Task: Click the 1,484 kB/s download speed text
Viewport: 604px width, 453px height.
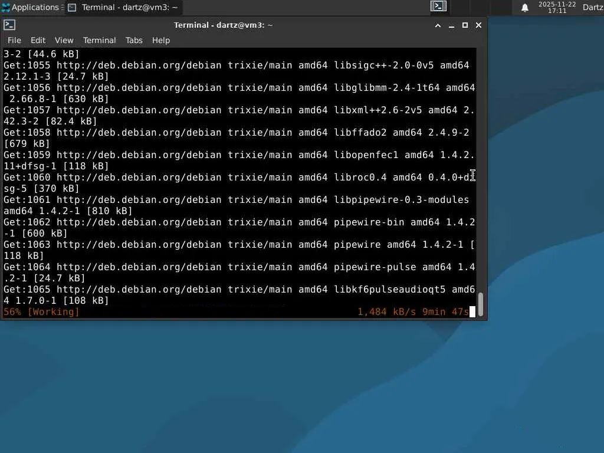Action: pyautogui.click(x=387, y=311)
